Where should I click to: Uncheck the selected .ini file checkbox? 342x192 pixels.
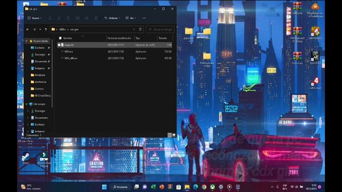(x=59, y=45)
